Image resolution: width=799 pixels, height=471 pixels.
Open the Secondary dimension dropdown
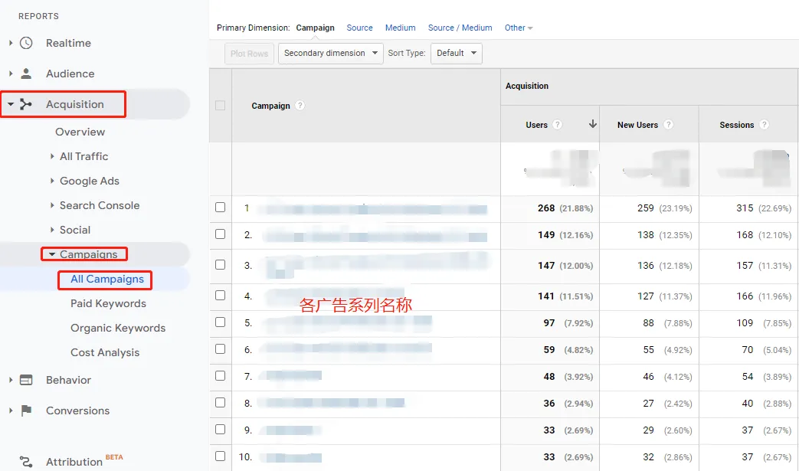tap(330, 53)
